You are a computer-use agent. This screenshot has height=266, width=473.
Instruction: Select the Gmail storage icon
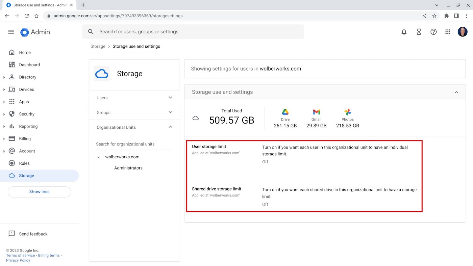[316, 112]
